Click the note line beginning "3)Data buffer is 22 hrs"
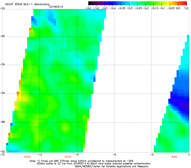Image resolution: width=191 pixels, height=168 pixels. pyautogui.click(x=93, y=164)
